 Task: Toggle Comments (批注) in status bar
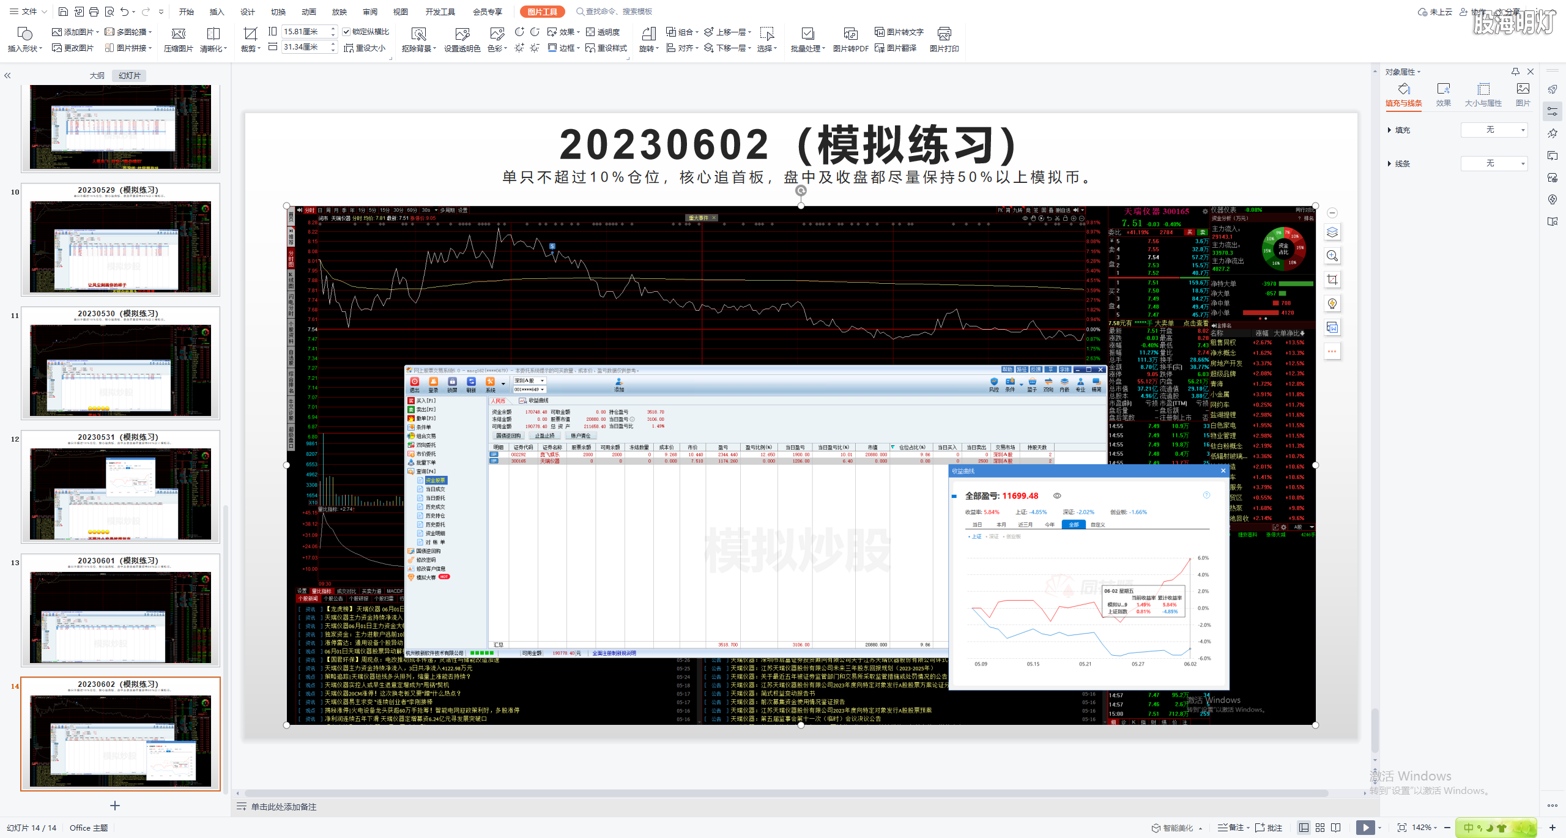coord(1269,828)
